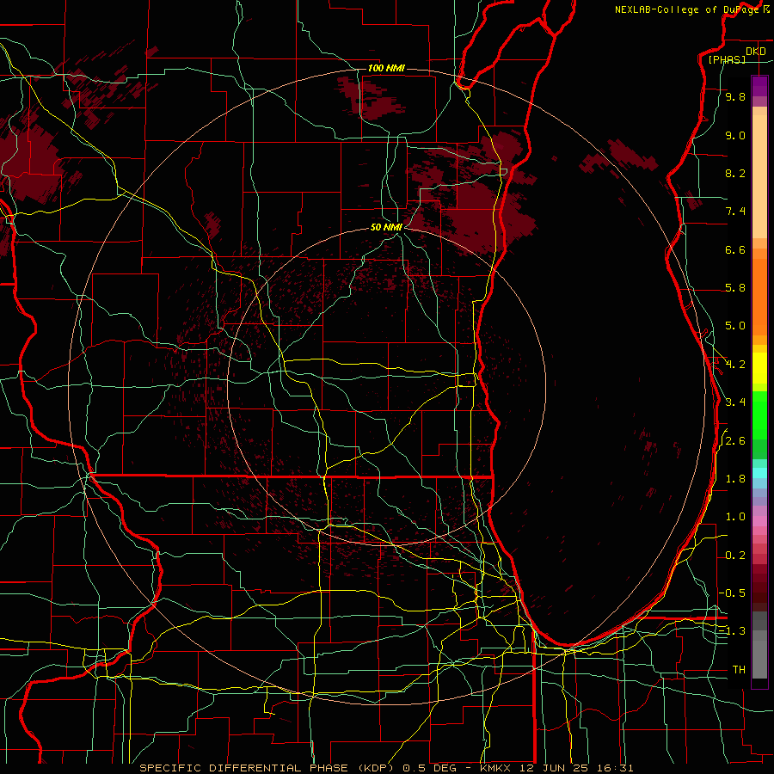Click the TH threshold label on the scale

pyautogui.click(x=739, y=670)
